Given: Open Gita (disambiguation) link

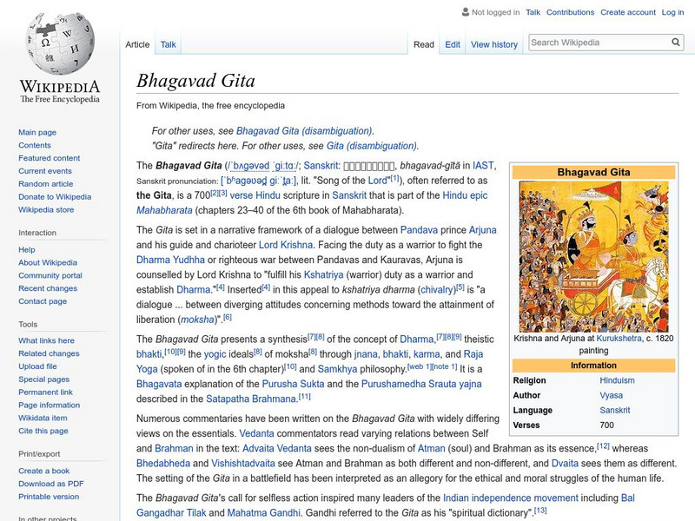Looking at the screenshot, I should coord(372,146).
